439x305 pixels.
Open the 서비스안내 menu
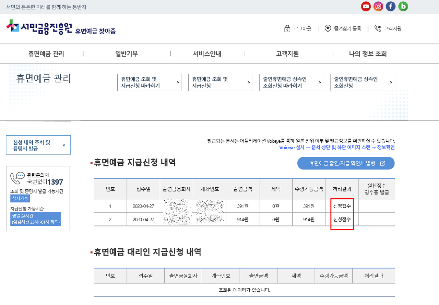pyautogui.click(x=207, y=54)
